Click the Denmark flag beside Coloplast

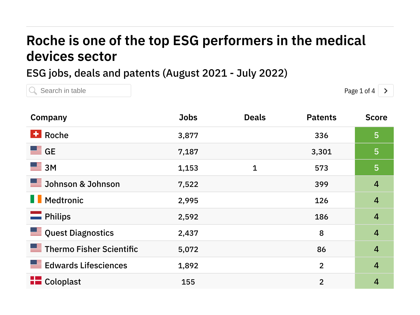[36, 280]
